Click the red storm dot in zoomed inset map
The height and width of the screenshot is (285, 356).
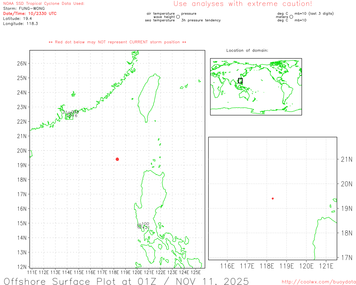(273, 198)
